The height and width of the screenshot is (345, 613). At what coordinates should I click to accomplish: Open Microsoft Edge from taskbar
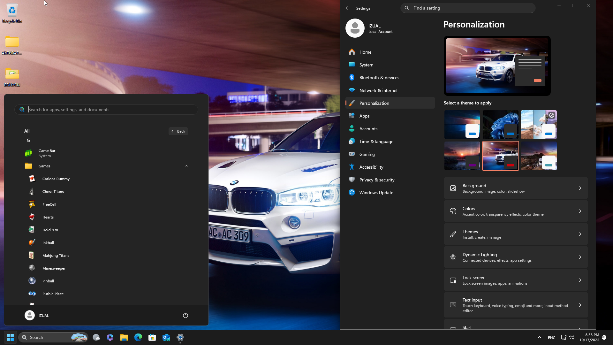tap(138, 337)
